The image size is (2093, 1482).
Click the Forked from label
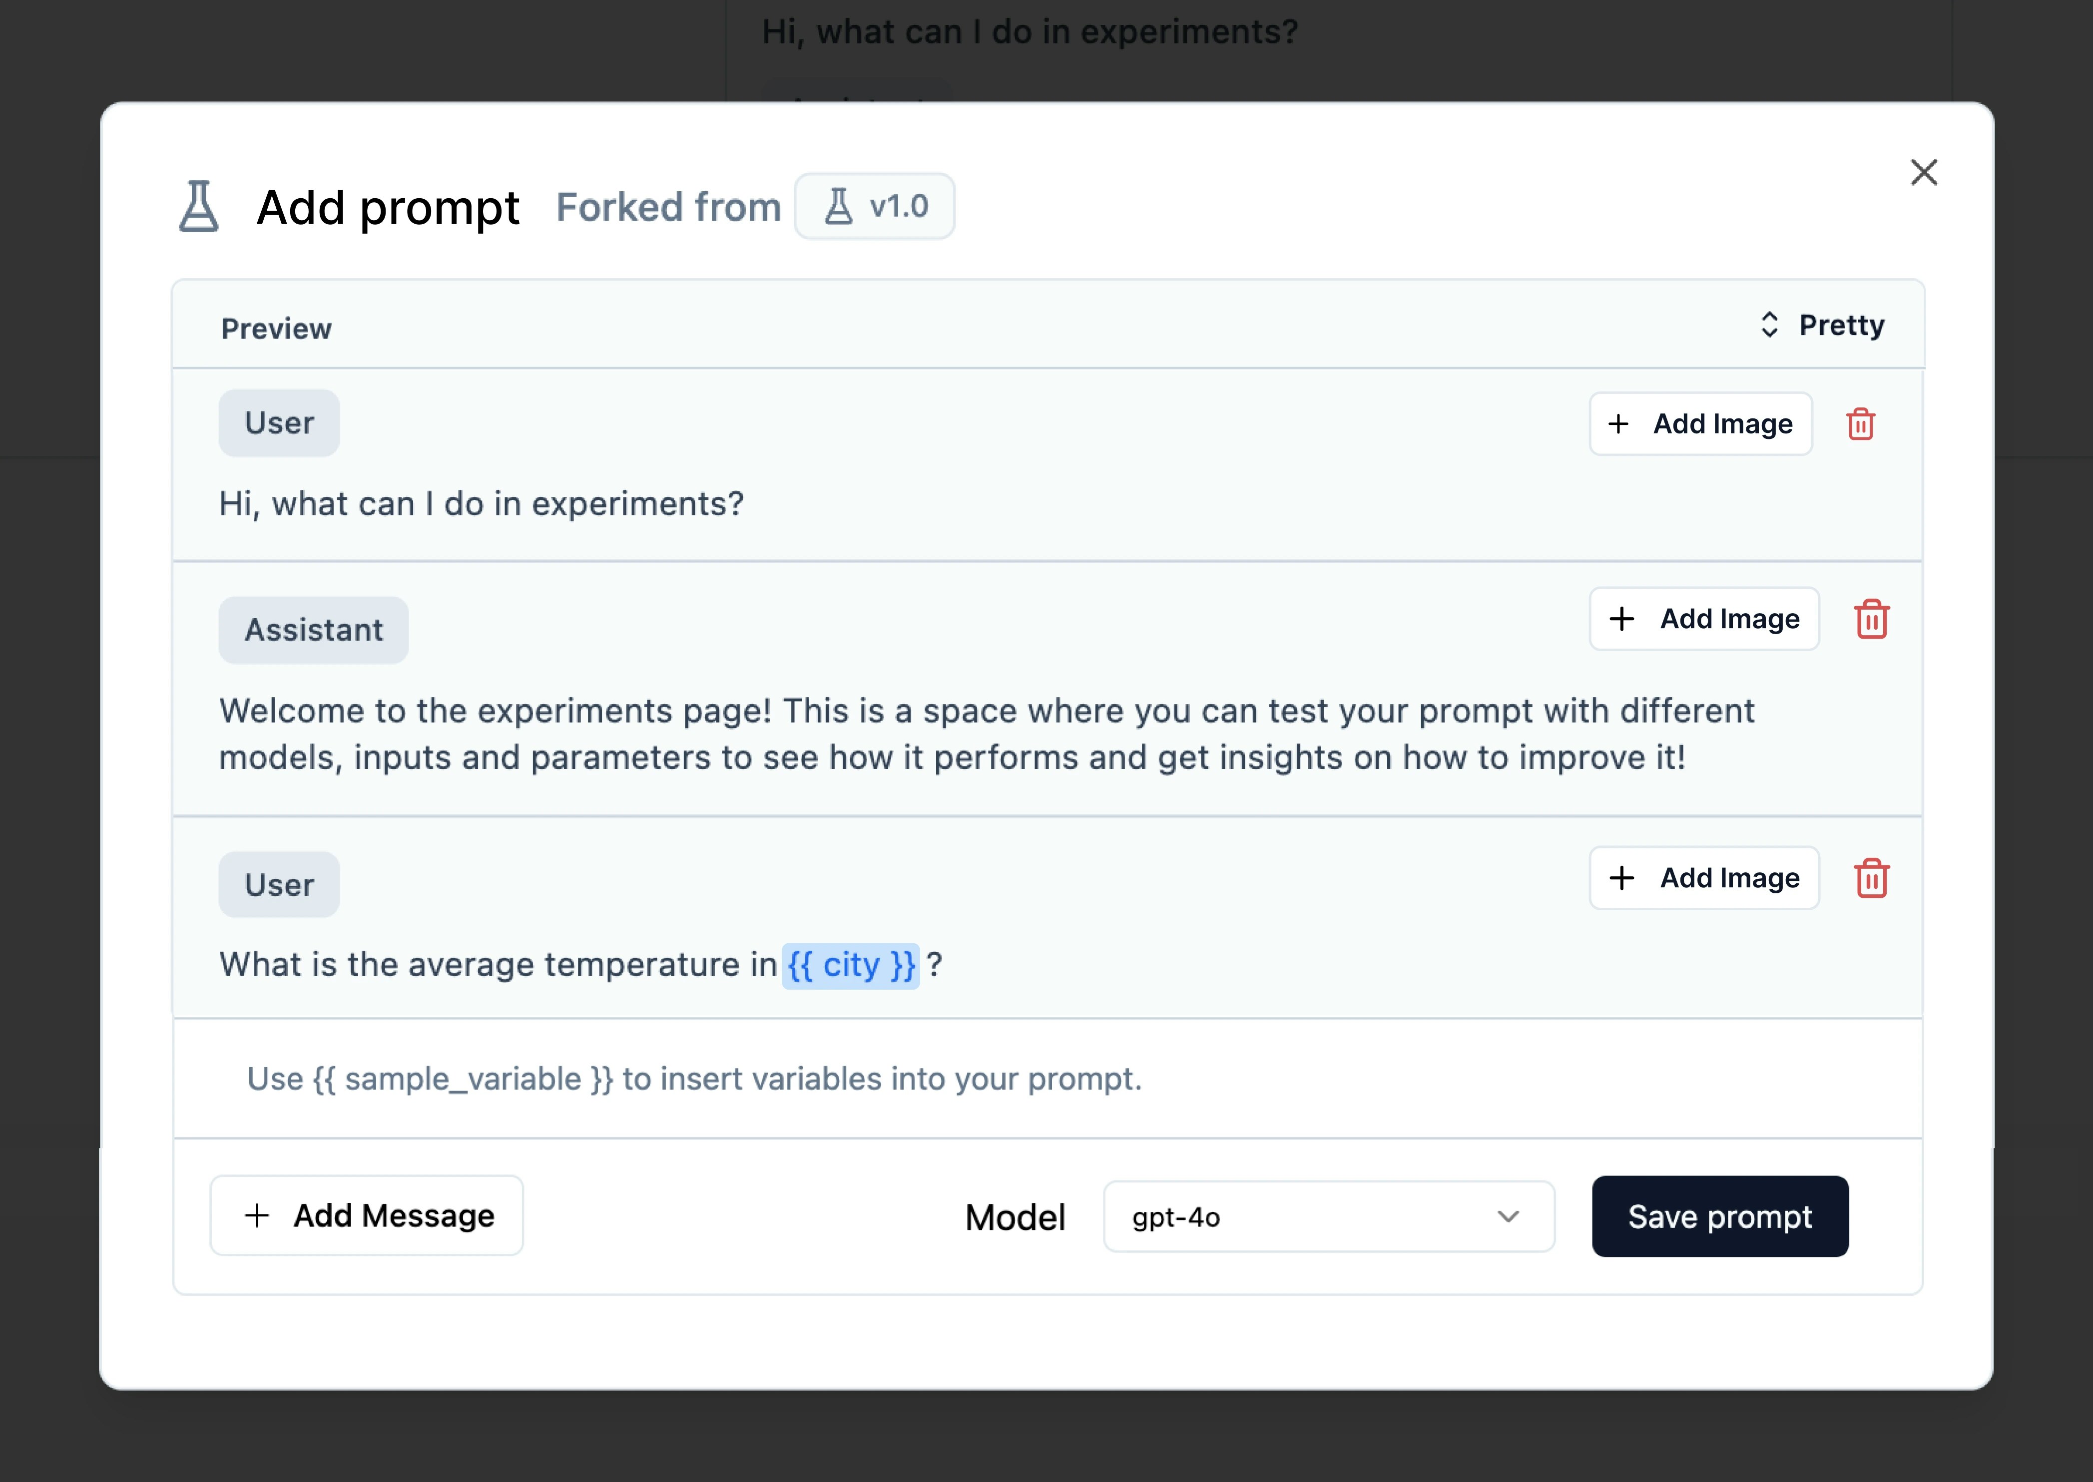[x=668, y=206]
